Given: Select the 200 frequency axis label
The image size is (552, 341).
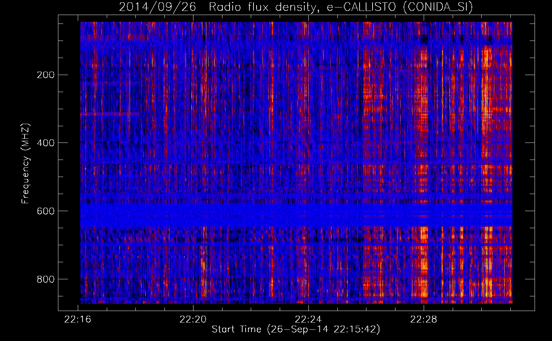Looking at the screenshot, I should tap(45, 75).
